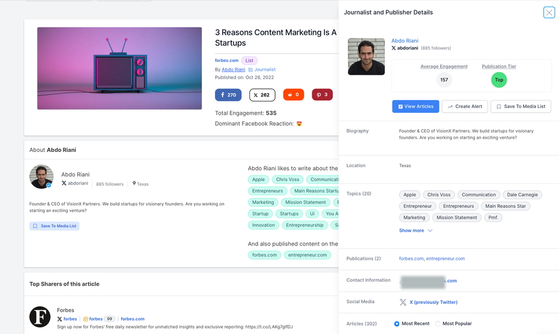
Task: Click the Reddit share count button
Action: pos(294,95)
